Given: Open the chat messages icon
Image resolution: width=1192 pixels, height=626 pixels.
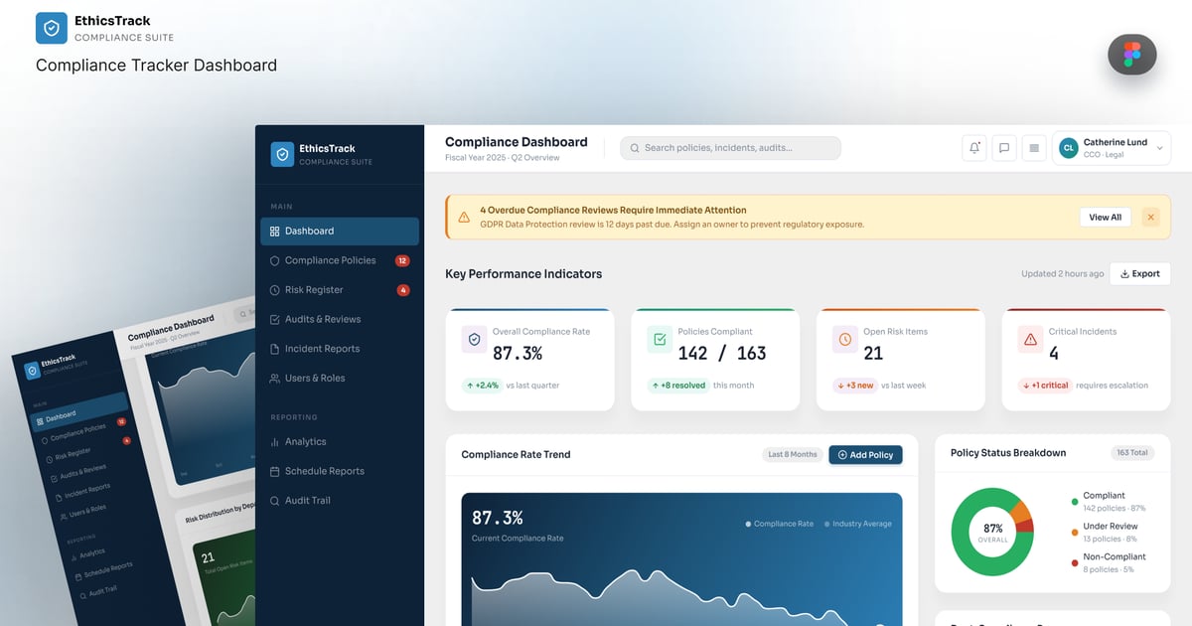Looking at the screenshot, I should (1004, 148).
